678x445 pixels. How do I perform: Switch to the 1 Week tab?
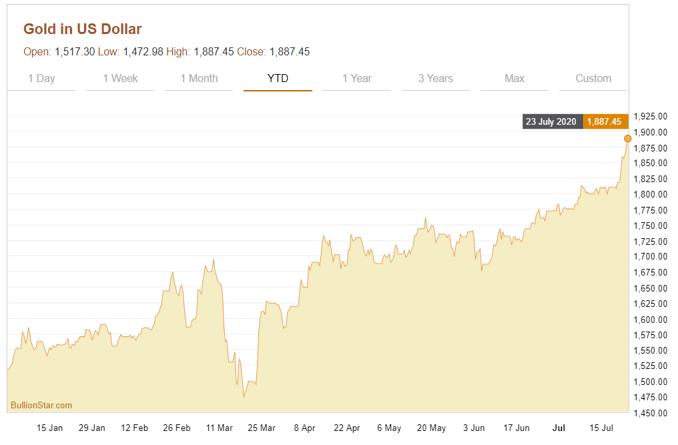tap(120, 79)
